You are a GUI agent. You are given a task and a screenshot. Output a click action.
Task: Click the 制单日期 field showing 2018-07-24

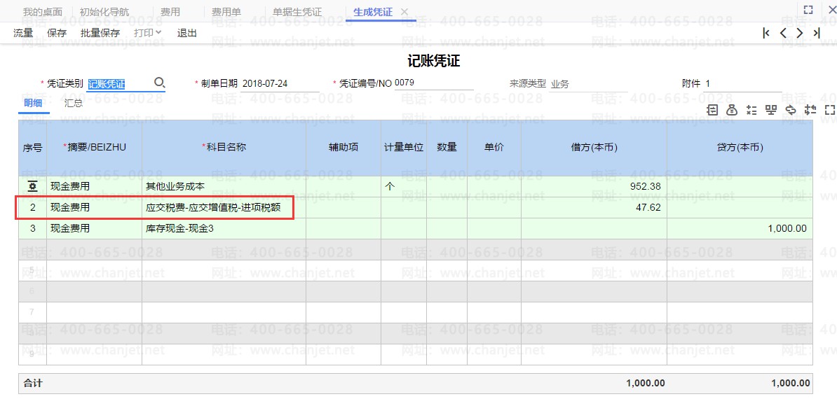pos(280,83)
